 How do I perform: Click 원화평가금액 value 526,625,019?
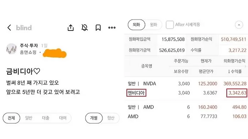[172, 50]
